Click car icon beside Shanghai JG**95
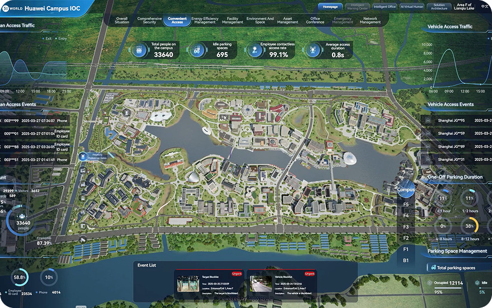Screen dimensions: 492x308 tap(427, 120)
